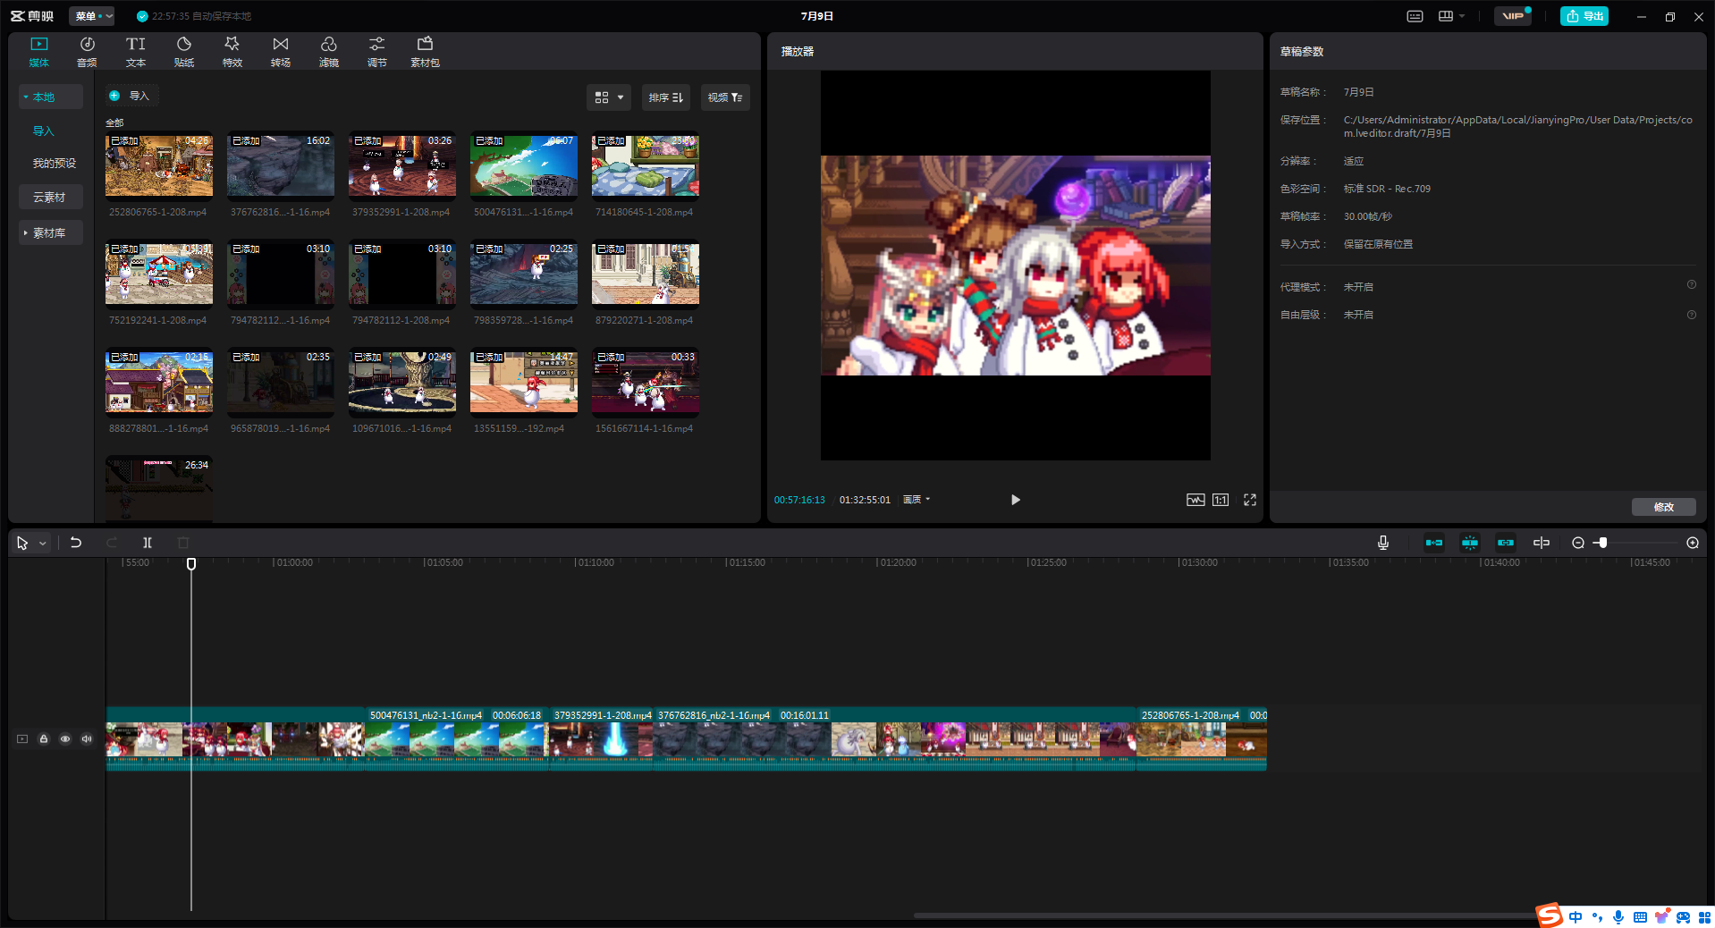Click the split clip tool

[148, 543]
